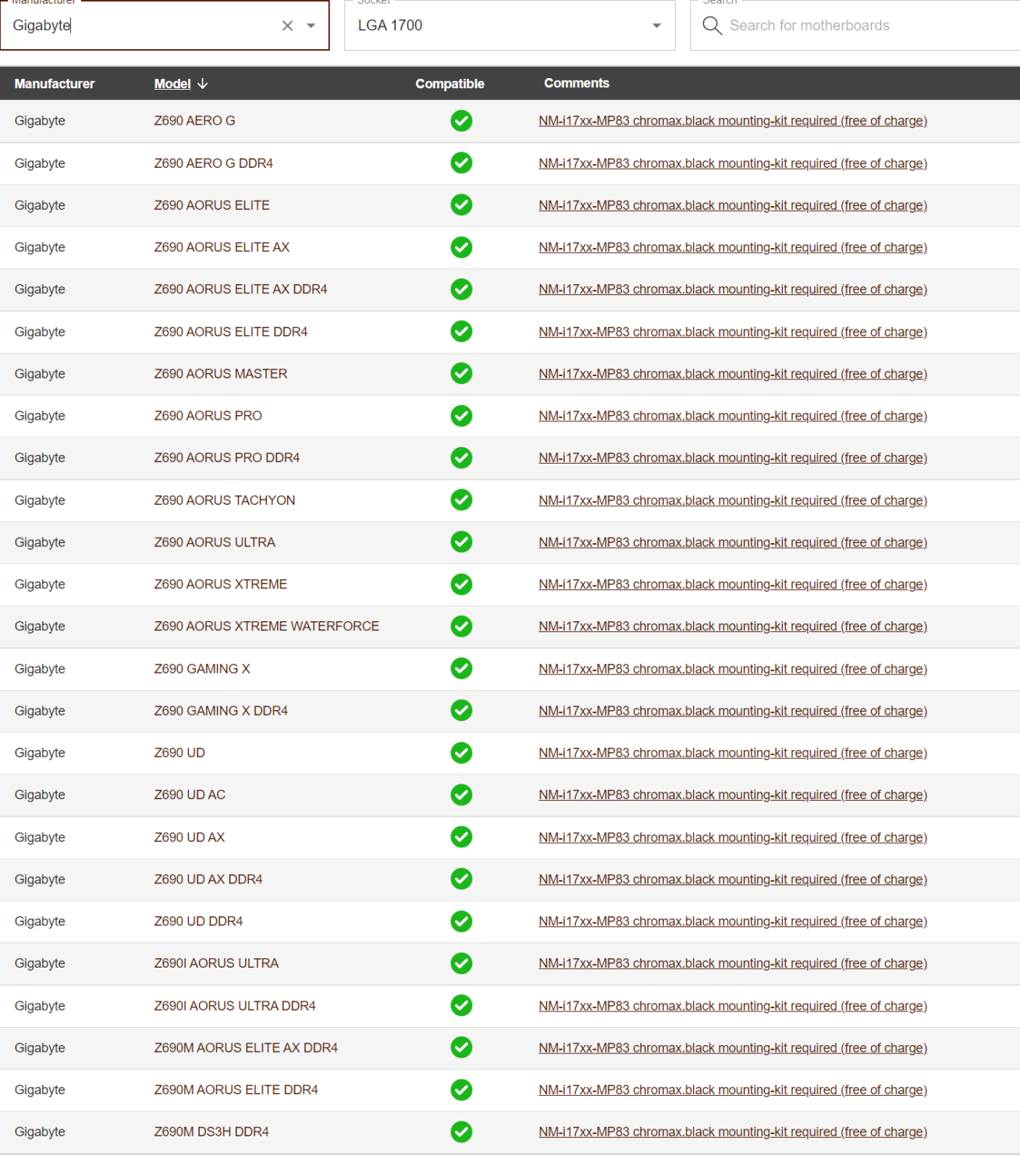Open mounting-kit link for Z690 GAMING X
The width and height of the screenshot is (1020, 1155).
point(733,669)
